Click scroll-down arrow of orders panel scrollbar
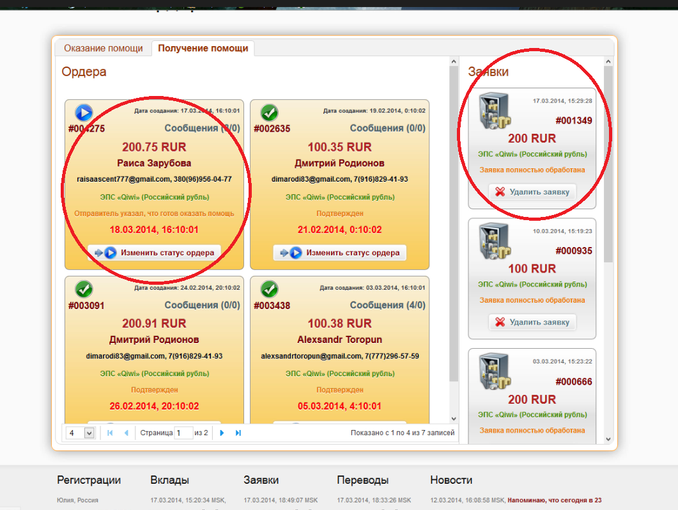The width and height of the screenshot is (678, 510). 454,418
